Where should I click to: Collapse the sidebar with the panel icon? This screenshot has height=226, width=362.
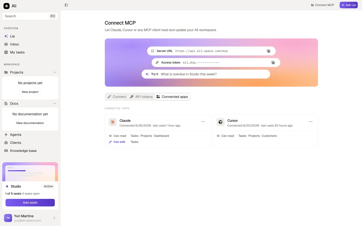click(x=66, y=5)
